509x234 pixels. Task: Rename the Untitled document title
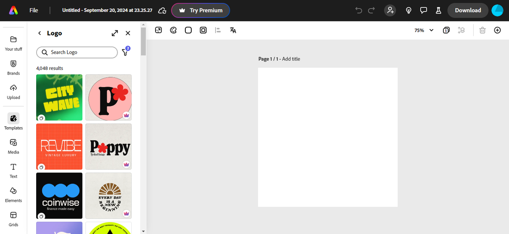pyautogui.click(x=107, y=10)
